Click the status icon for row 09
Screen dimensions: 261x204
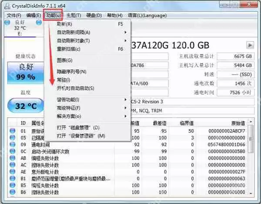pyautogui.click(x=12, y=144)
